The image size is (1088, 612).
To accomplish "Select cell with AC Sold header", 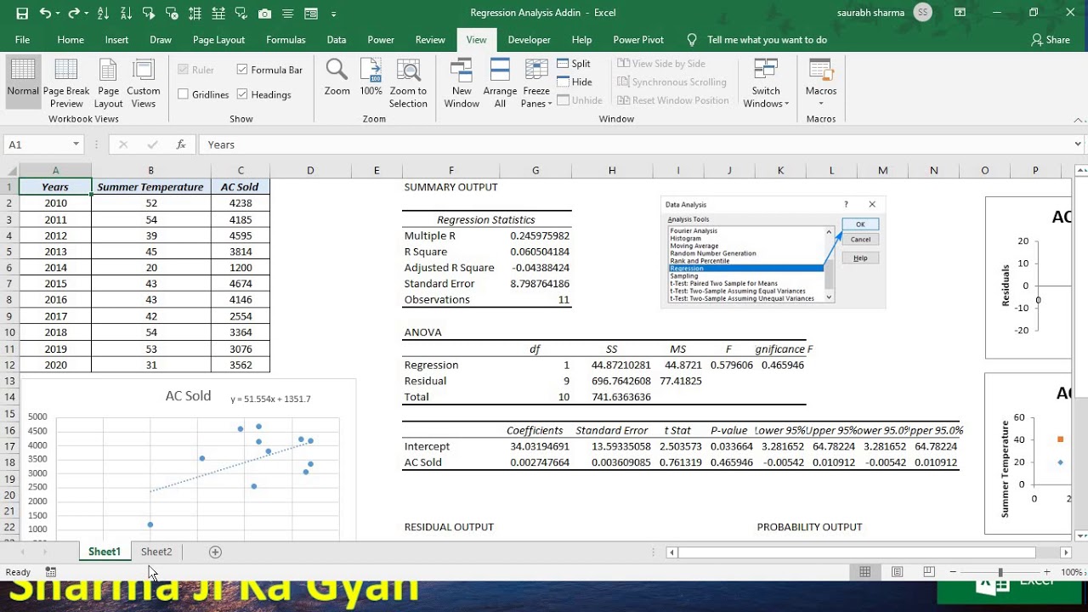I will pos(241,187).
